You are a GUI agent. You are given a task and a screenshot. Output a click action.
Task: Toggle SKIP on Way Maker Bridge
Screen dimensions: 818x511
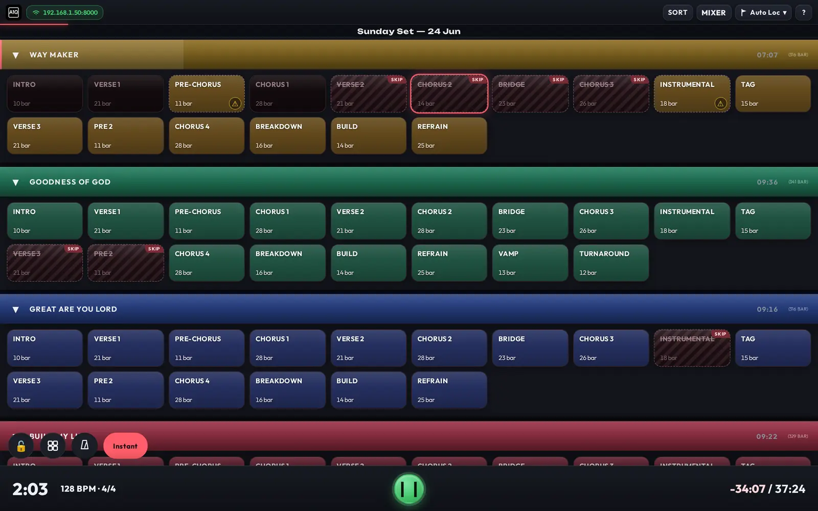coord(558,80)
